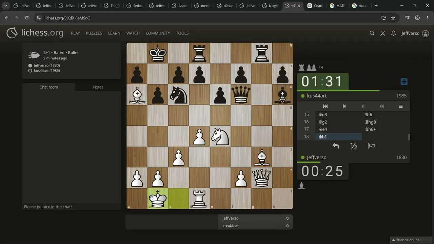Viewport: 434px width, 244px height.
Task: Select move Rhg8 in move list
Action: (385, 122)
